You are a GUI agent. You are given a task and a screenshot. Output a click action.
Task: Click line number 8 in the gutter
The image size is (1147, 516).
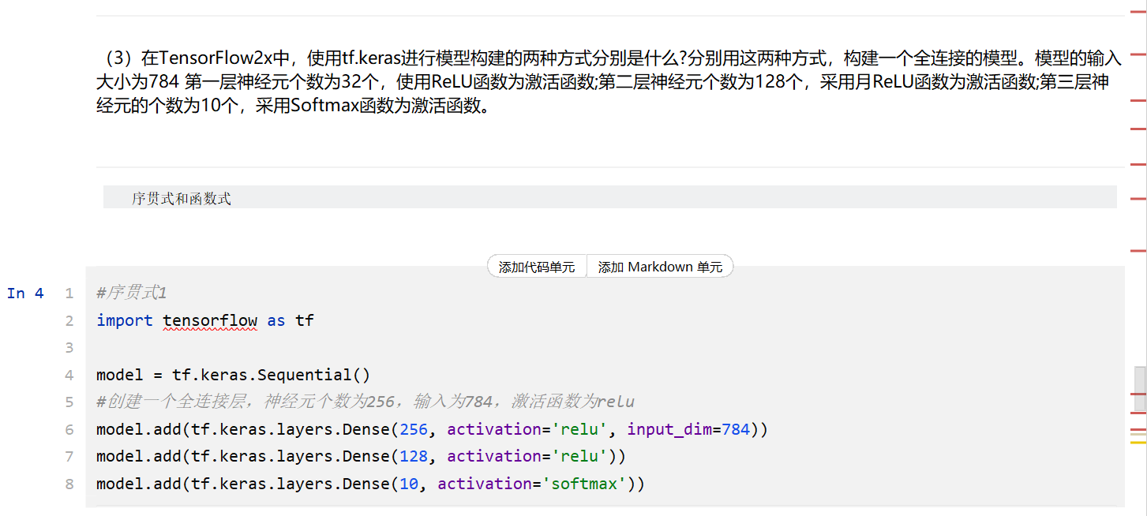[x=69, y=484]
